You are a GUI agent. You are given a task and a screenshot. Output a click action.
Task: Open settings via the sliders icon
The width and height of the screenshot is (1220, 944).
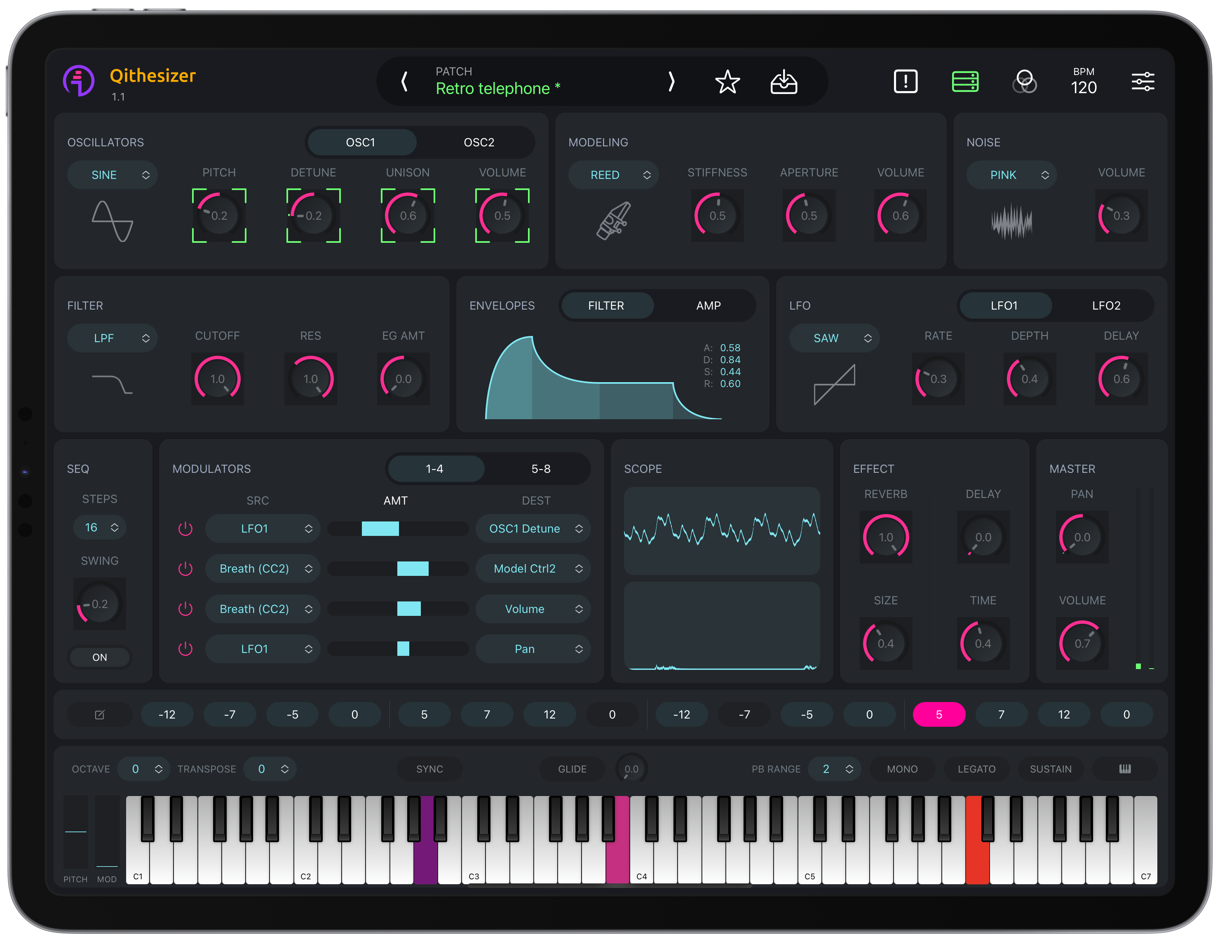tap(1143, 82)
